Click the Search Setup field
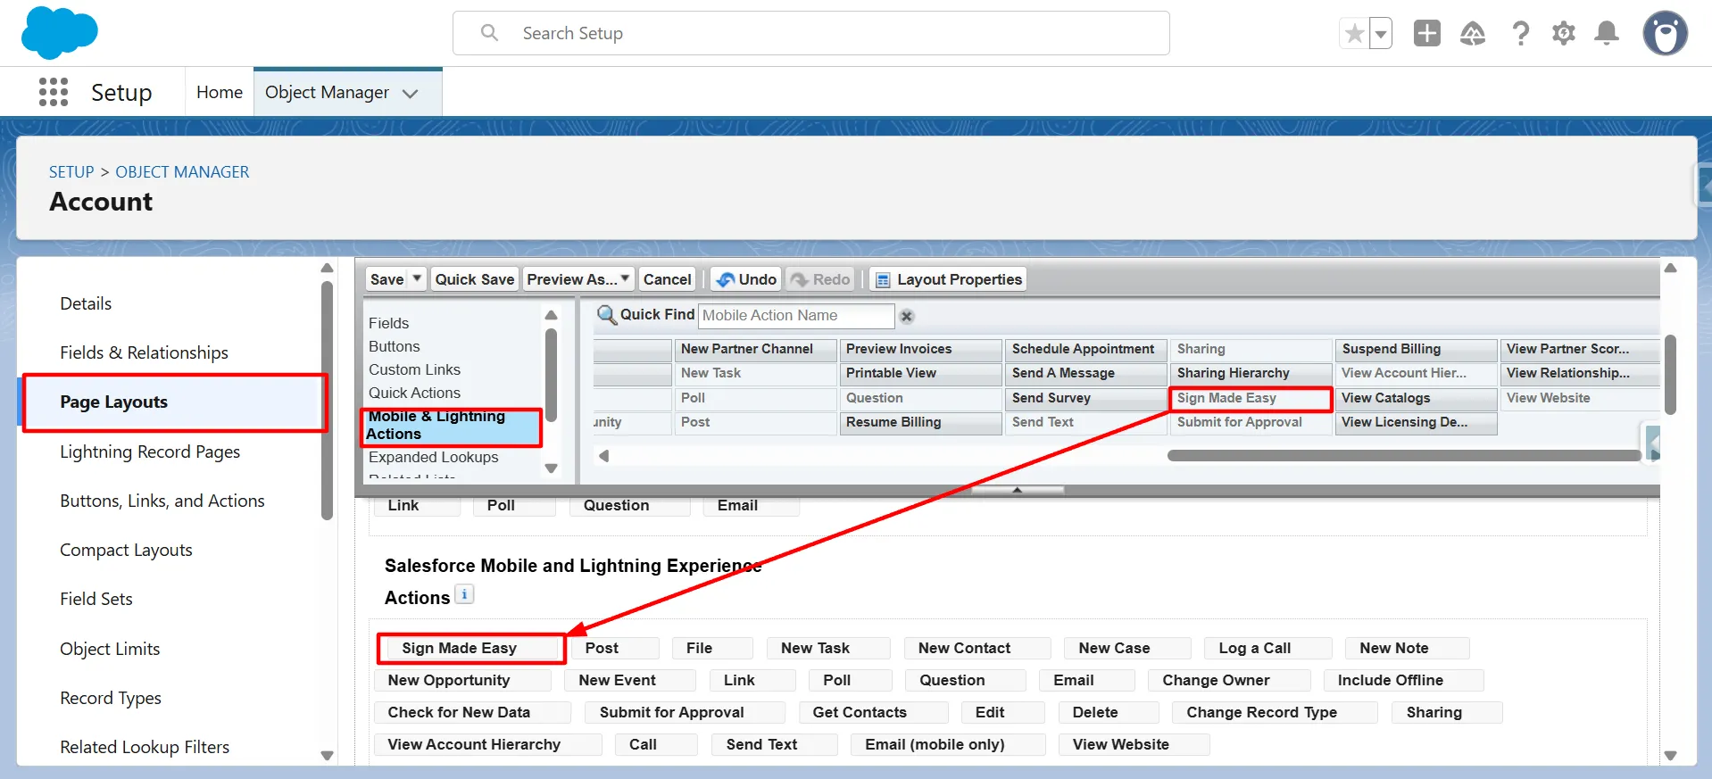The width and height of the screenshot is (1712, 779). pos(810,33)
